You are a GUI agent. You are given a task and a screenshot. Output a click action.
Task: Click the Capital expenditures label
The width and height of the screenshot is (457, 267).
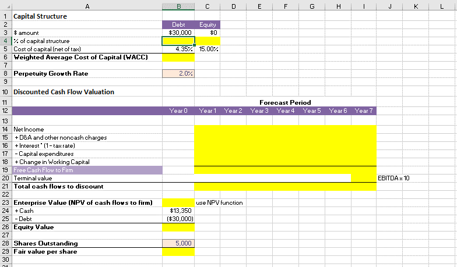pyautogui.click(x=44, y=154)
